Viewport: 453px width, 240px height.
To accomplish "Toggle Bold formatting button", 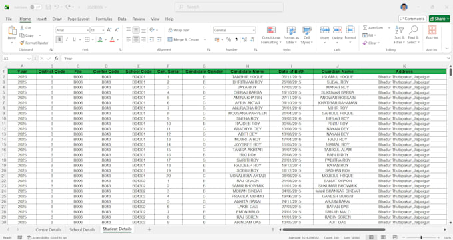I will (59, 39).
